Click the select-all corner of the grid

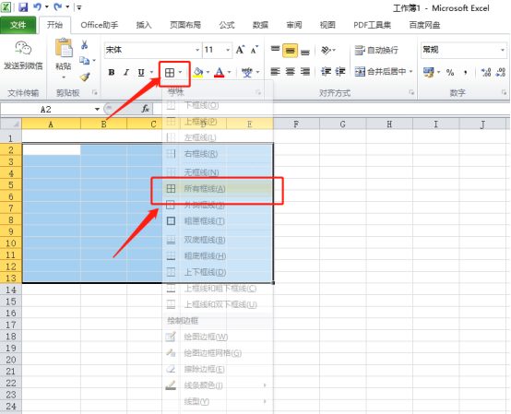(11, 124)
